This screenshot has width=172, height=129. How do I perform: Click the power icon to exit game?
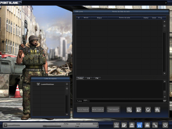pos(165,125)
